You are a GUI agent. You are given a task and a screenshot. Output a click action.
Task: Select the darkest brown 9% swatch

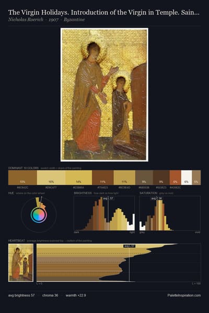[161, 177]
